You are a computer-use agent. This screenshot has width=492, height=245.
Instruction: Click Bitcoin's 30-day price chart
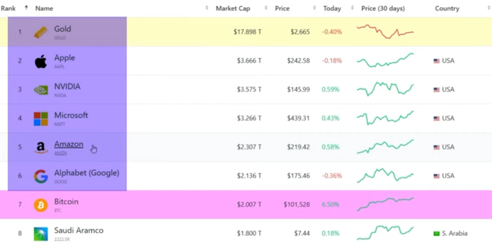385,204
